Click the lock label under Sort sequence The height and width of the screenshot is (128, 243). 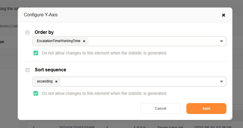coord(104,93)
